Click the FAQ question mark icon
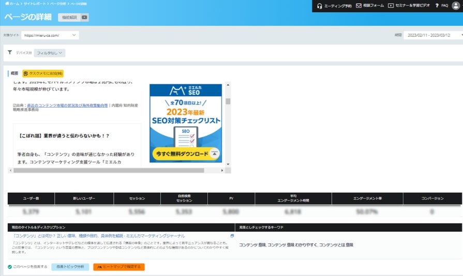This screenshot has width=463, height=276. pos(437,5)
